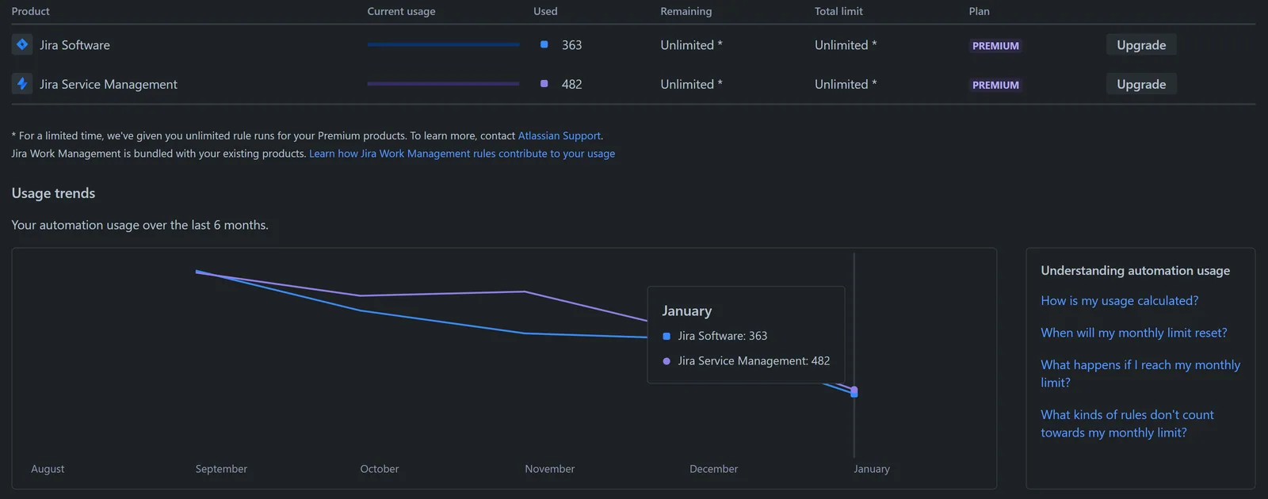Click the August axis label

48,469
